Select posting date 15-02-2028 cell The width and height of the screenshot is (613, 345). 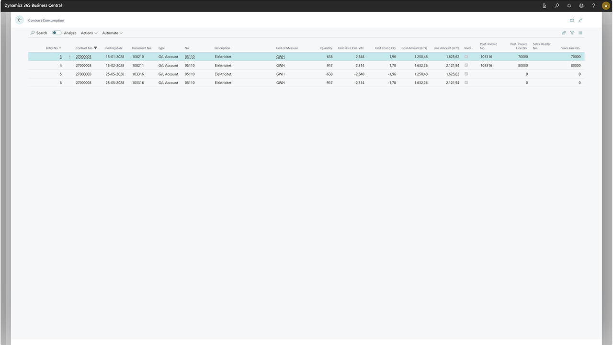[115, 65]
